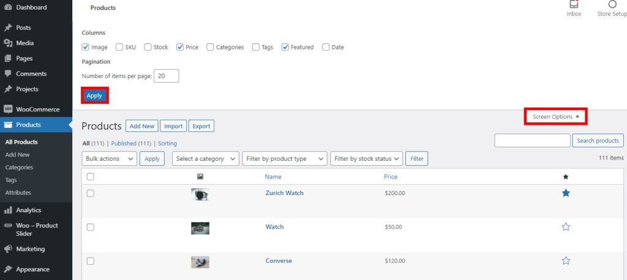Show Published (111) products link
Screen dimensions: 627x280
131,144
